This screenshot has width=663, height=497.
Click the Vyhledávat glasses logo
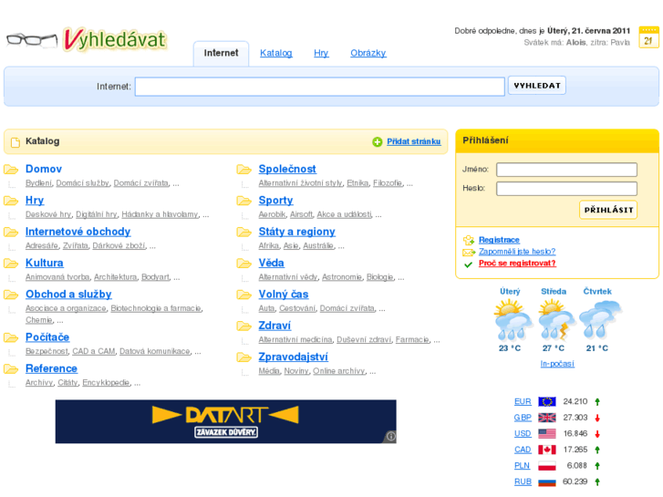(x=87, y=39)
